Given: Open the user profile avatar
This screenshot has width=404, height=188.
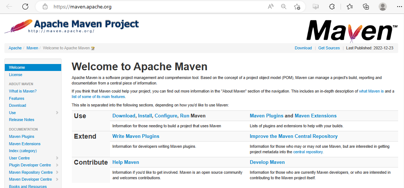Looking at the screenshot, I should point(383,7).
